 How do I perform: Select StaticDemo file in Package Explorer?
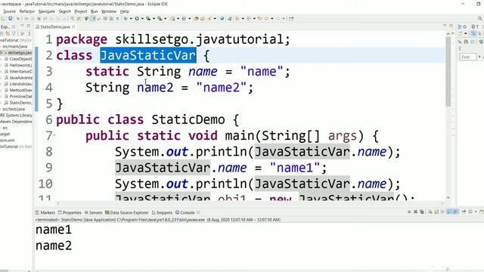(18, 103)
